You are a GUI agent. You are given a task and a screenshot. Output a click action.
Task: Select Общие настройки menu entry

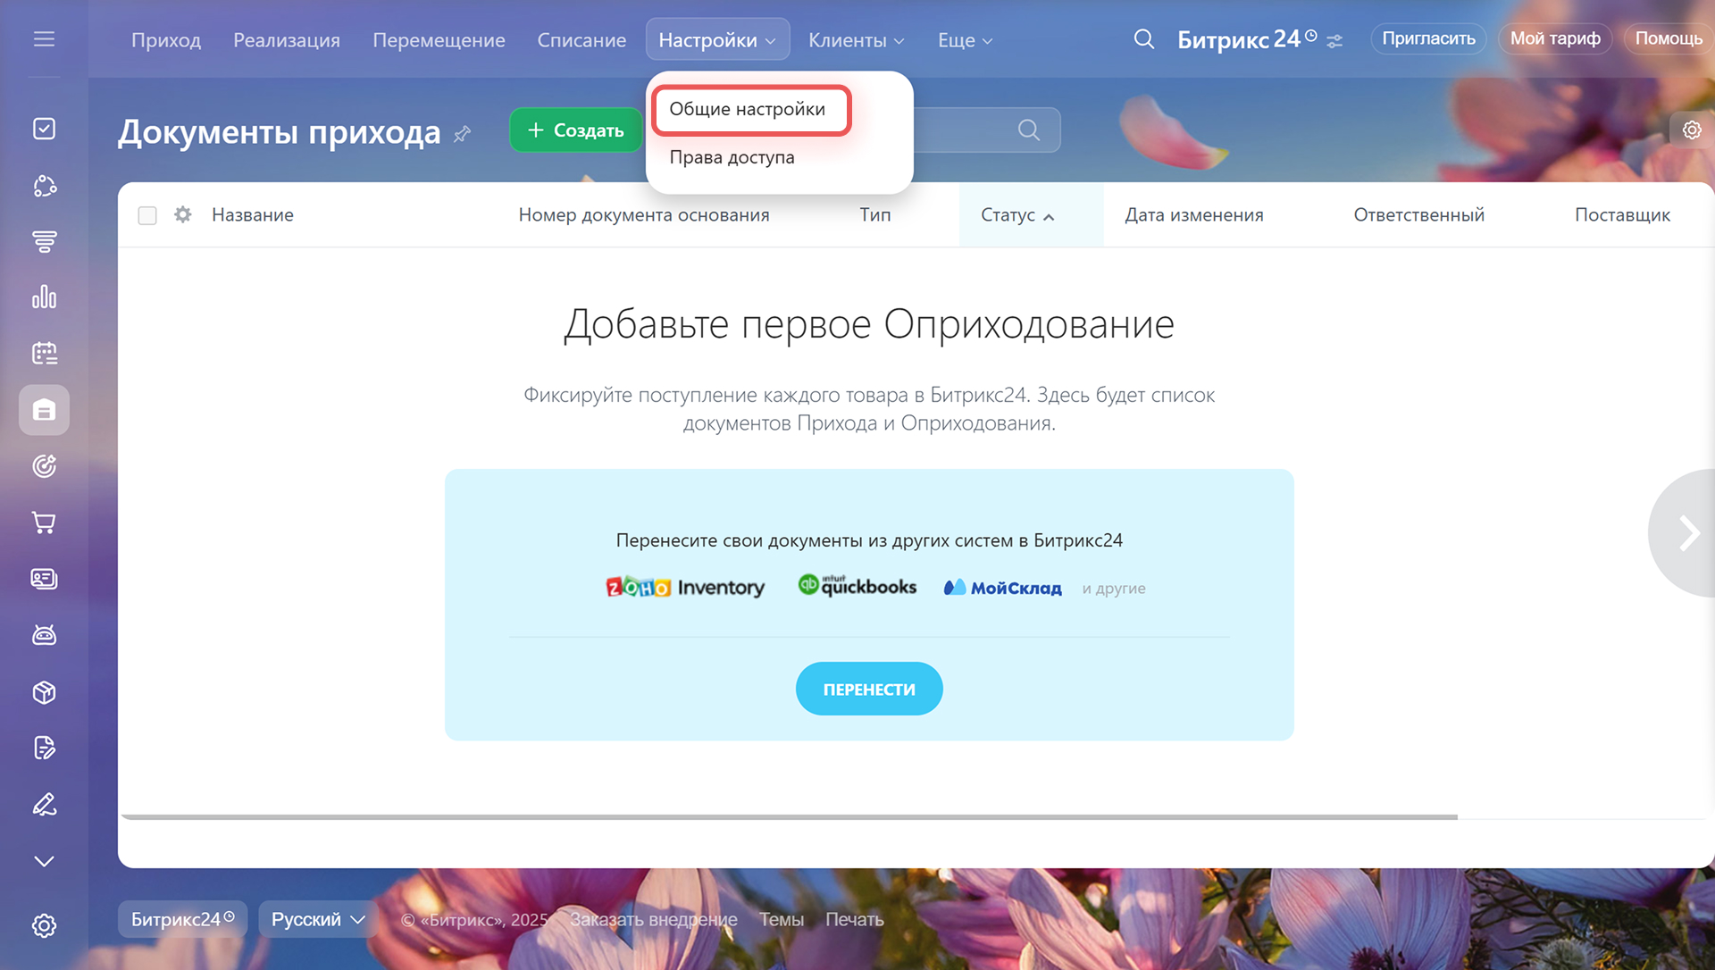click(x=748, y=109)
